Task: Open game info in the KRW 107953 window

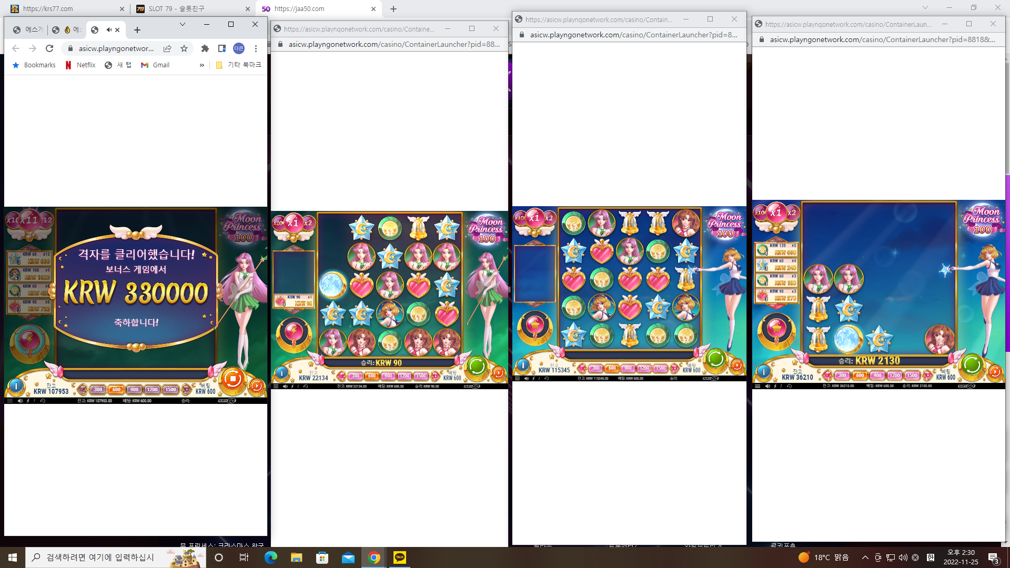Action: click(16, 387)
